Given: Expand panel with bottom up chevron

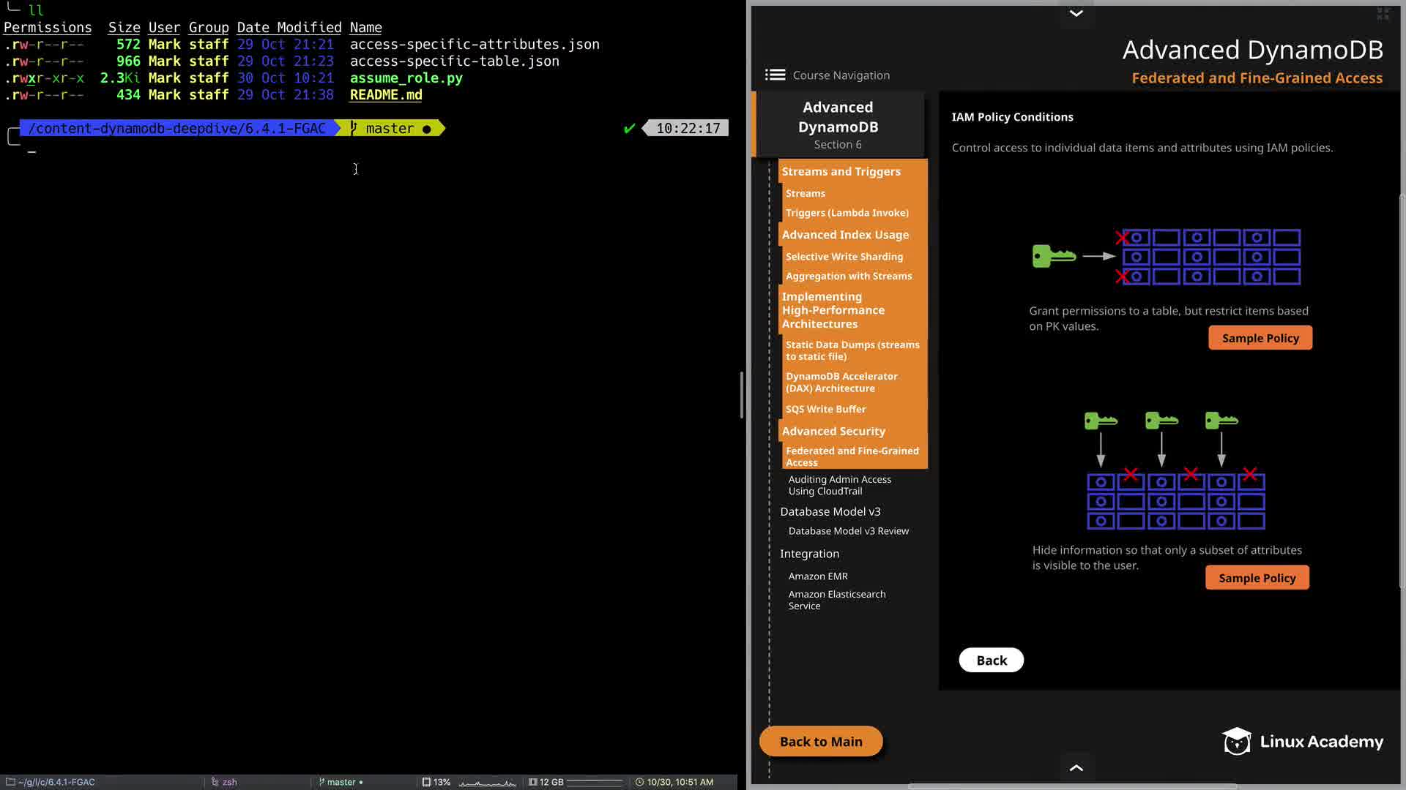Looking at the screenshot, I should [1076, 767].
